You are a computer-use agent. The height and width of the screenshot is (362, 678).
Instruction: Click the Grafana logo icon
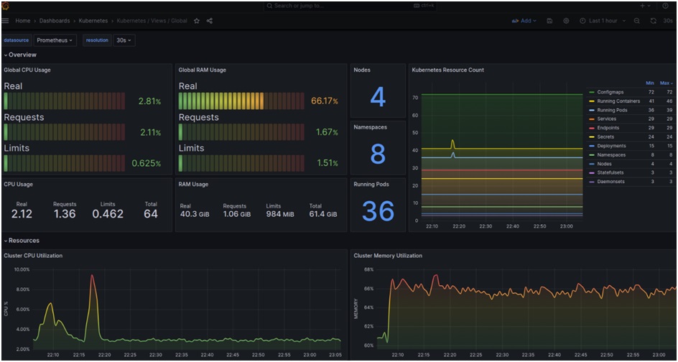coord(6,6)
